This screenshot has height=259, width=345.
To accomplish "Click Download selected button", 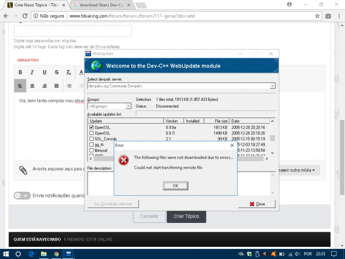I will (113, 204).
